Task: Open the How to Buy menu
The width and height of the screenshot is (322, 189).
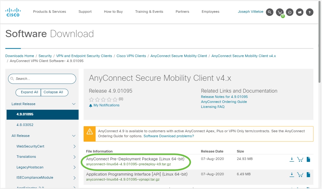Action: click(x=113, y=12)
